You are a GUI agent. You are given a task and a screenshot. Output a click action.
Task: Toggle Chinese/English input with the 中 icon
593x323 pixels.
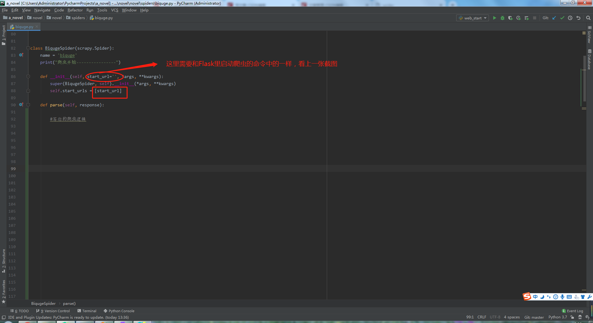(x=535, y=297)
